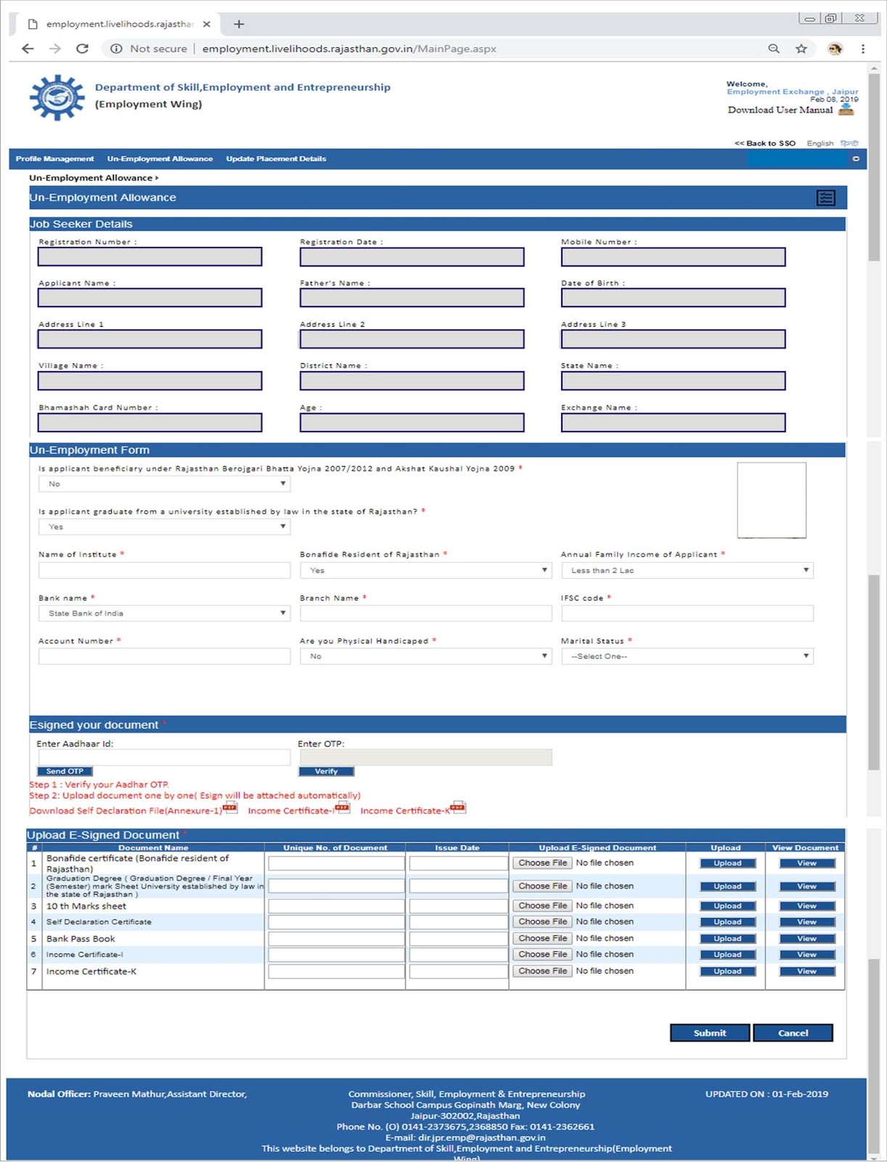The height and width of the screenshot is (1162, 887).
Task: Click the browser back arrow icon
Action: coord(28,49)
